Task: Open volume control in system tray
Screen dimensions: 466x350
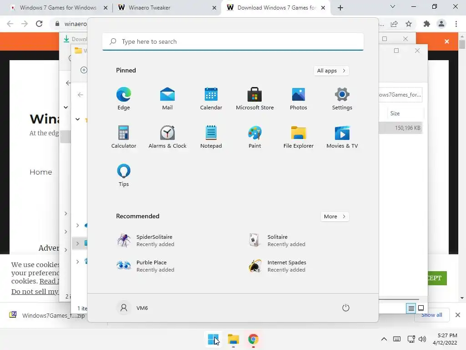Action: 422,339
